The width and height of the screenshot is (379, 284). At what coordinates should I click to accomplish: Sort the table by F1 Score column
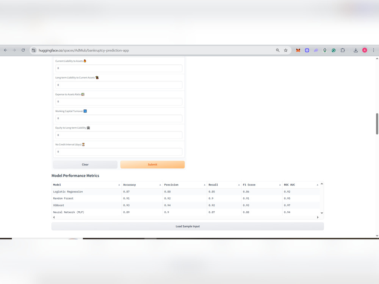(x=280, y=185)
